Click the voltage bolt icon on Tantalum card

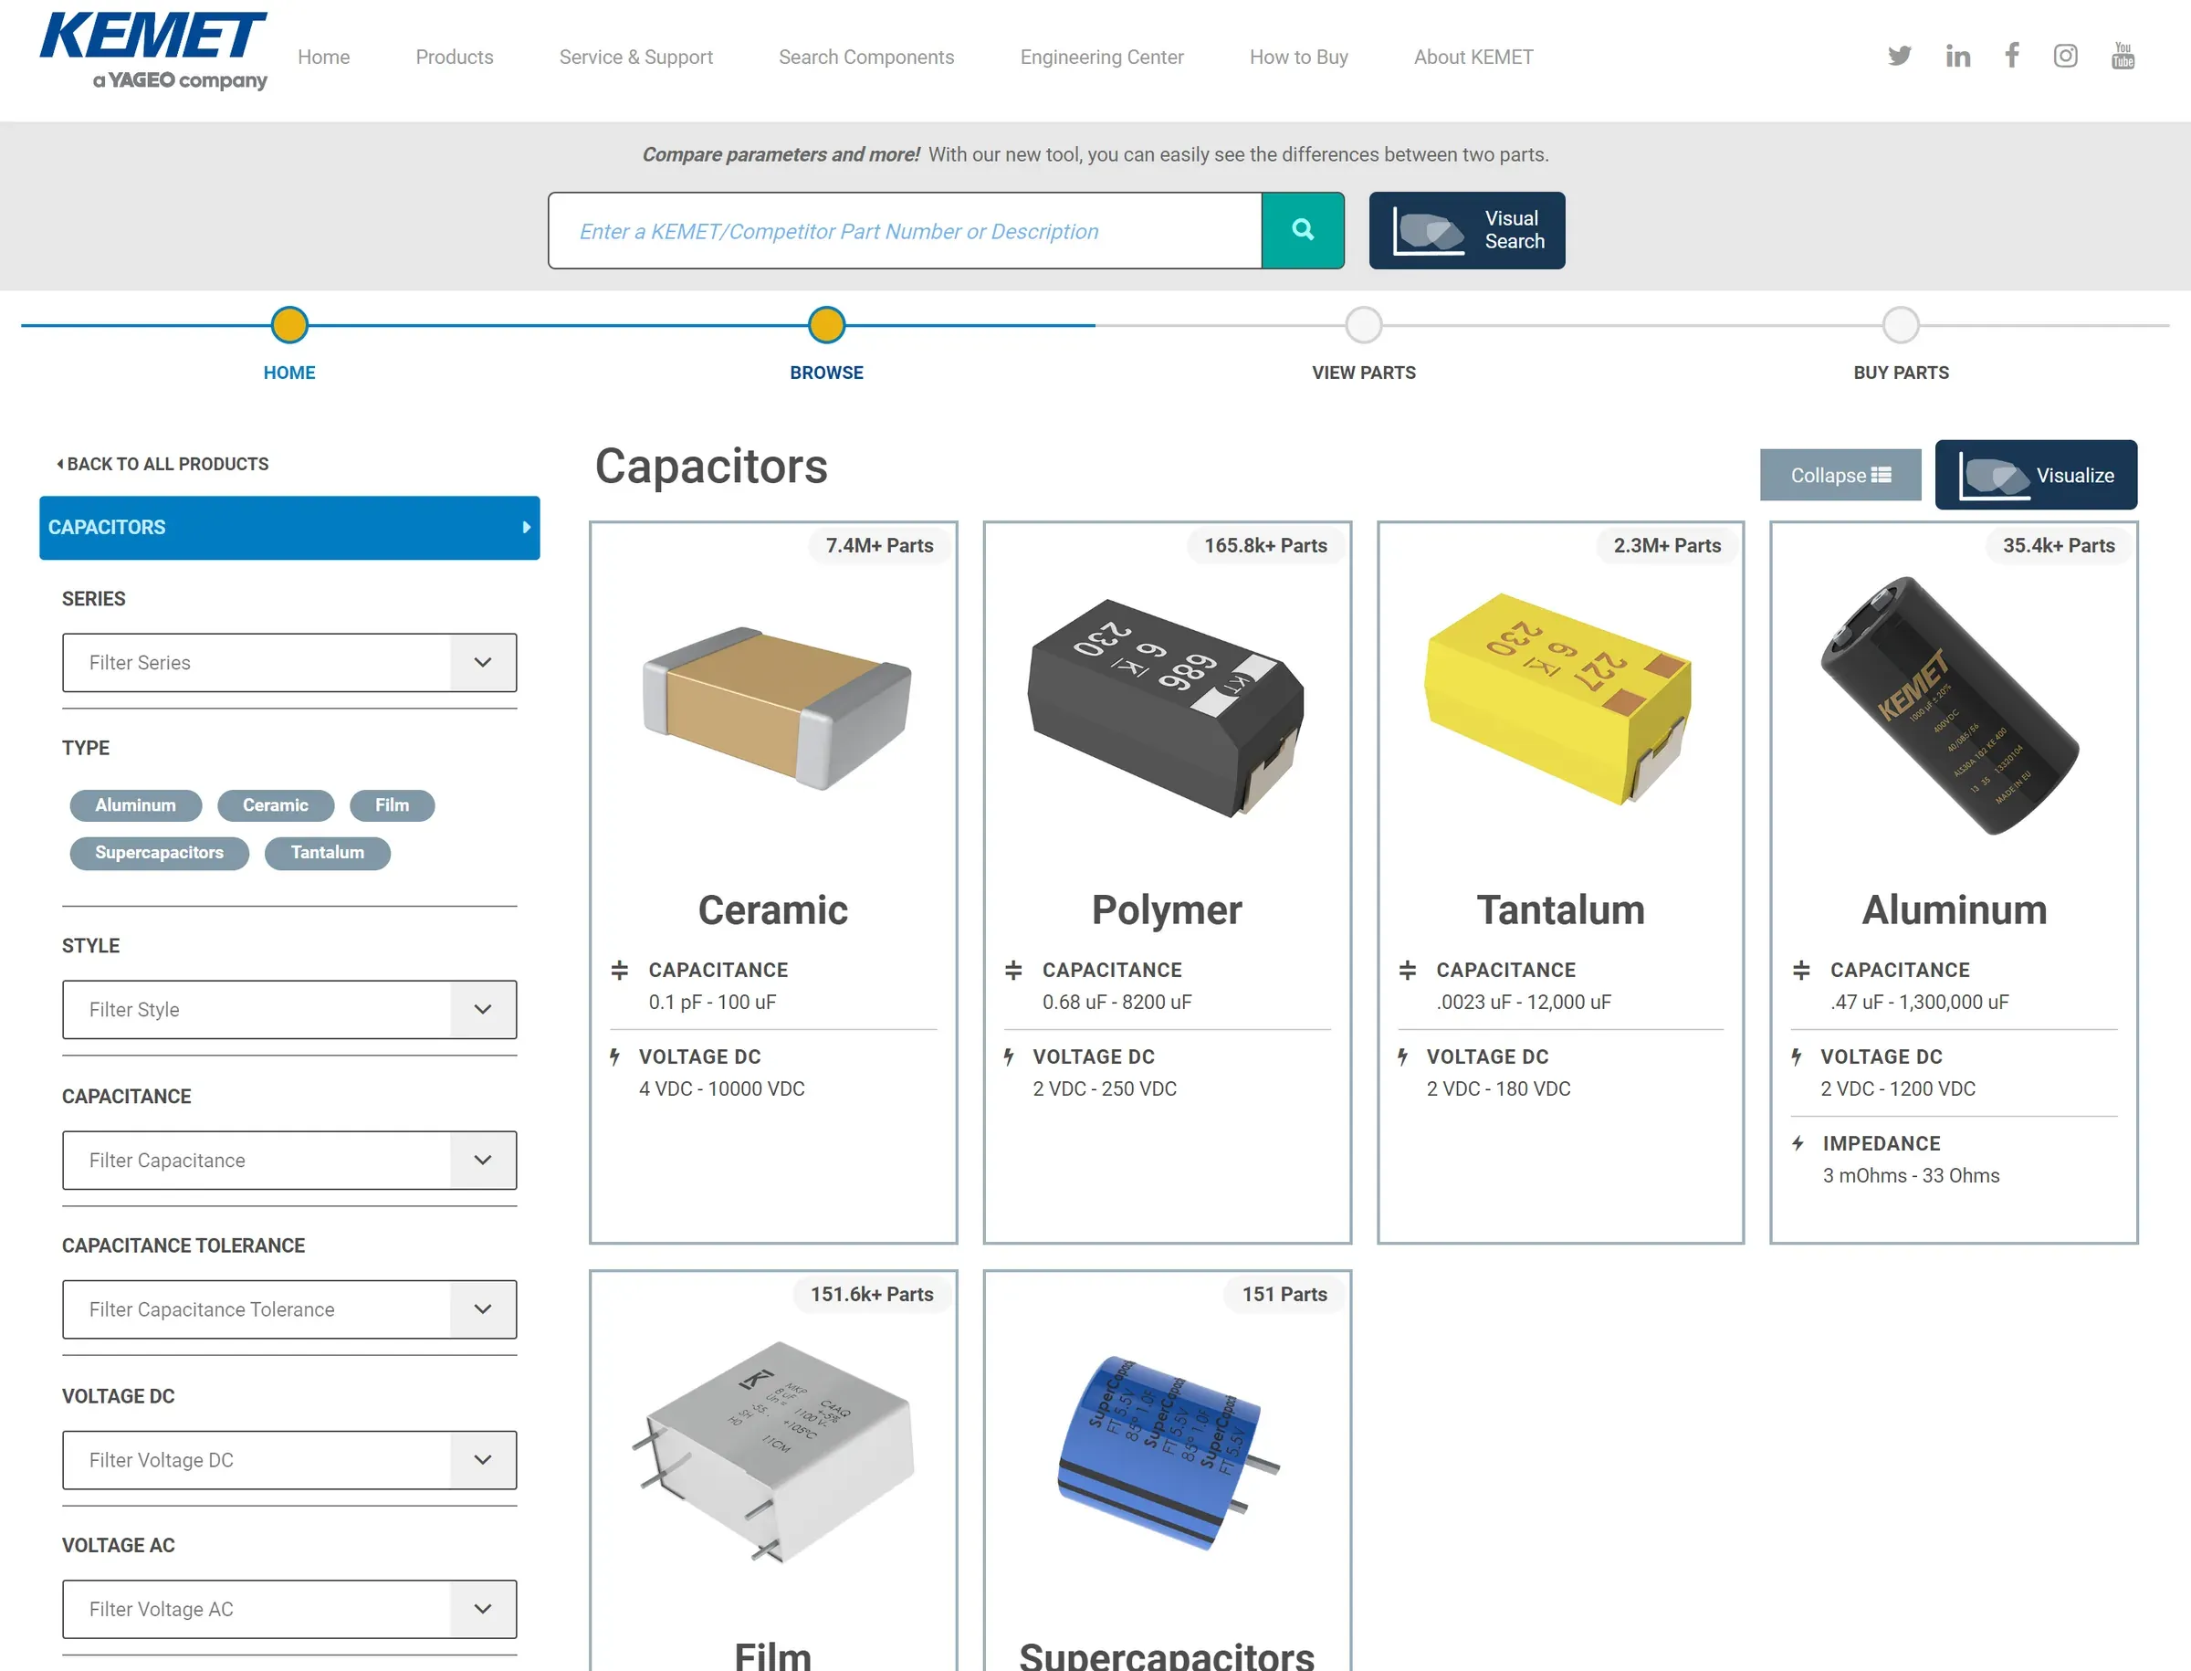click(1402, 1056)
